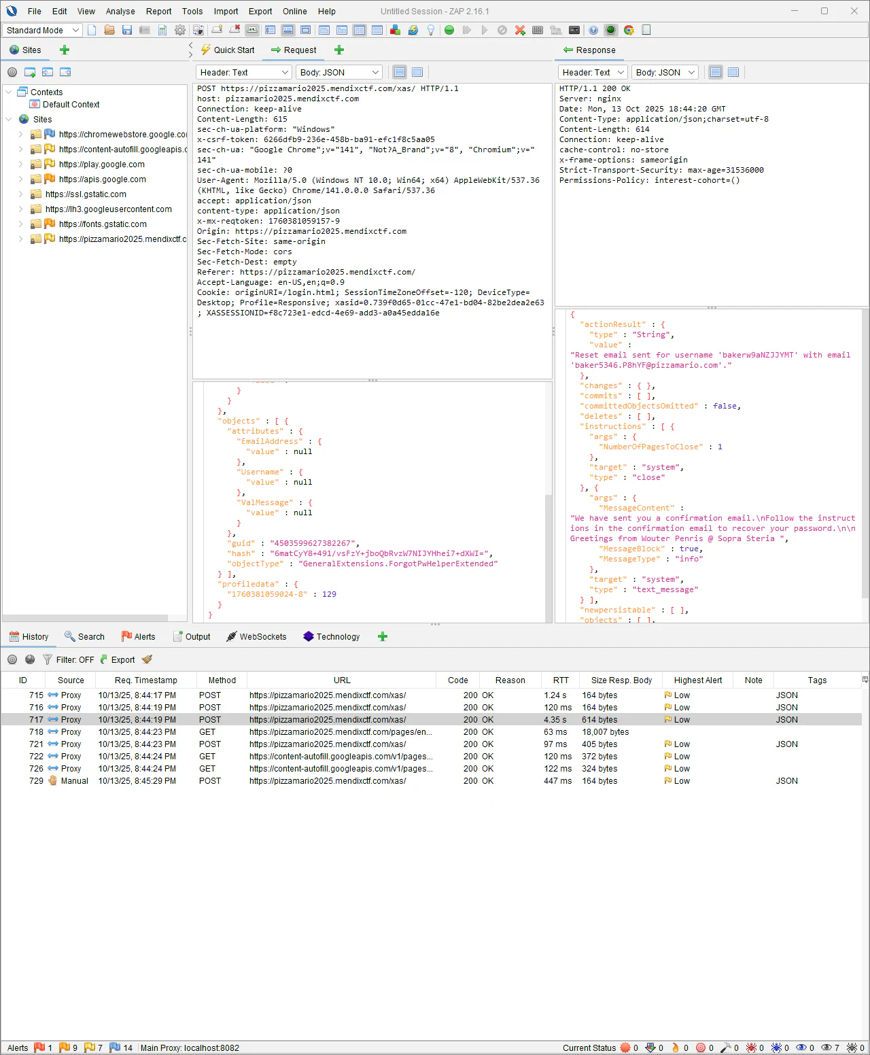
Task: Toggle the Heads Up Display target icon
Action: coord(610,30)
